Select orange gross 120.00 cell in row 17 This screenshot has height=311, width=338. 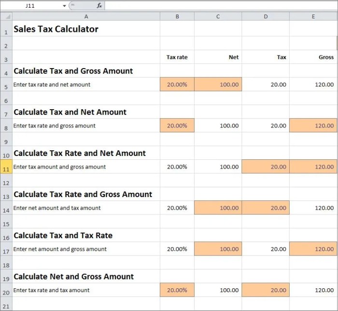coord(313,249)
